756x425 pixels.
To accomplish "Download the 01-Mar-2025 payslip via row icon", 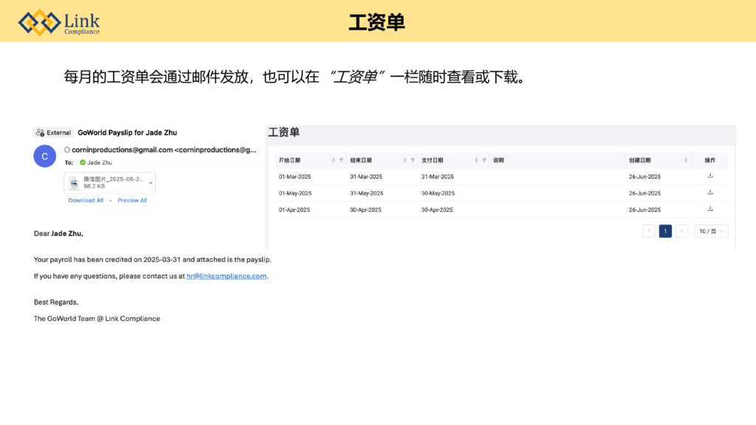I will [710, 176].
